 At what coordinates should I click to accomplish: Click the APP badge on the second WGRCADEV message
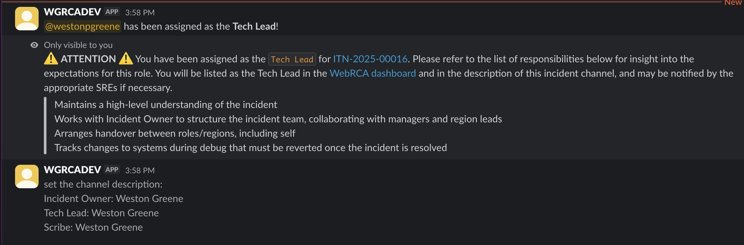(x=112, y=170)
